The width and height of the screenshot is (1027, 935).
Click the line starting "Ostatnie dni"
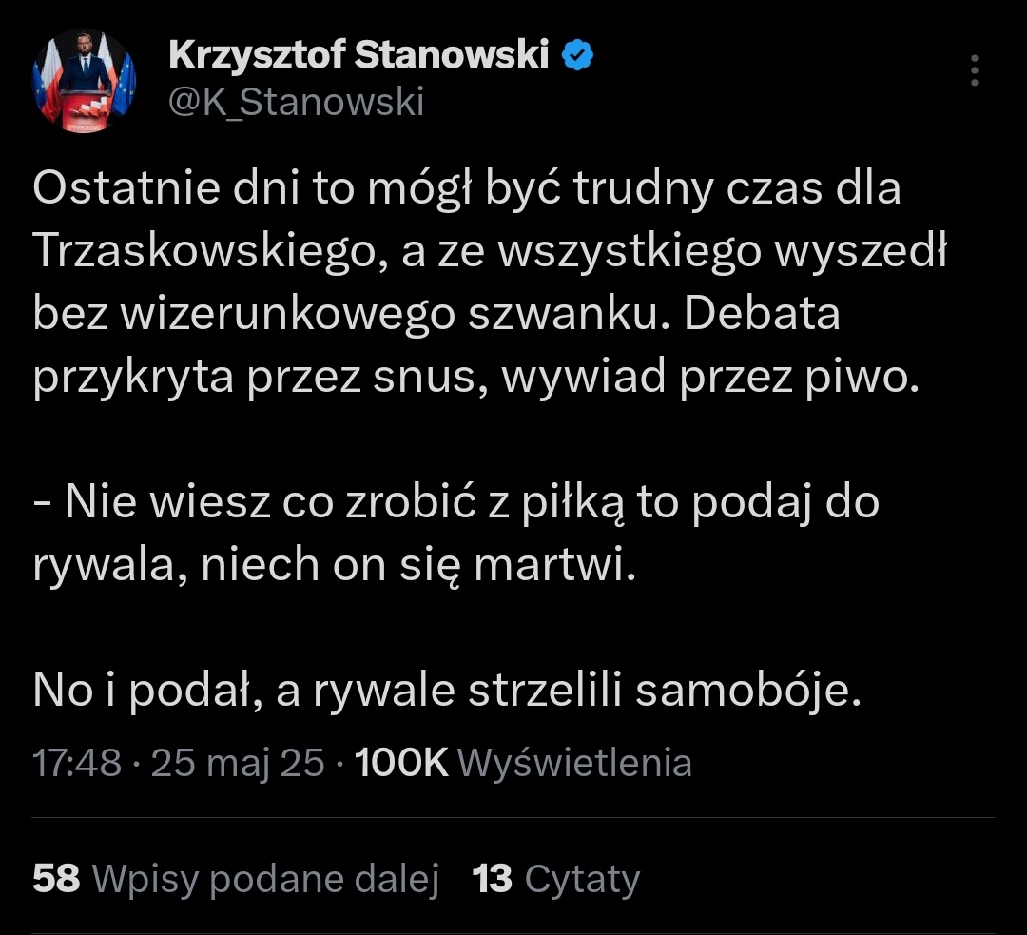pos(466,189)
